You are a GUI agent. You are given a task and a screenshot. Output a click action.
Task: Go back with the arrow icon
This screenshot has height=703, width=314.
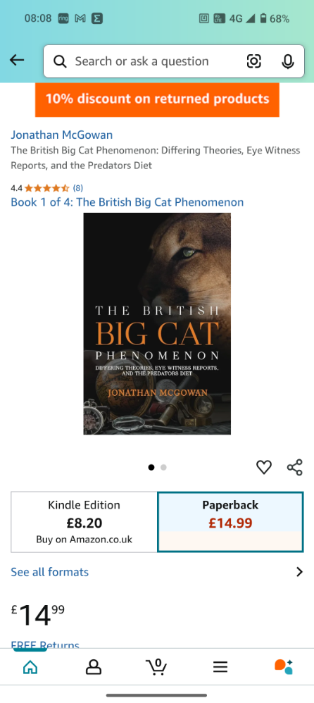pyautogui.click(x=17, y=60)
